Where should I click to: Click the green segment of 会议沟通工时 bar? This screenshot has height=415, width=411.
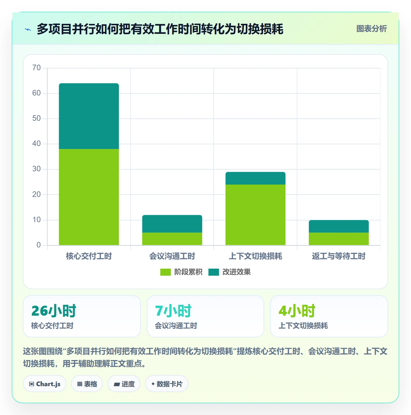tap(172, 239)
